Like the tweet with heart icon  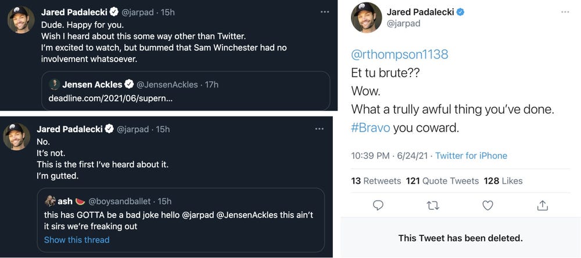click(x=487, y=205)
